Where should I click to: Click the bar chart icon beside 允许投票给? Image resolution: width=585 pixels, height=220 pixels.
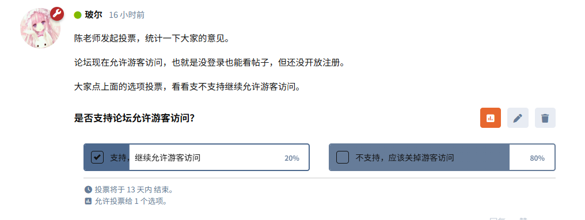[88, 202]
